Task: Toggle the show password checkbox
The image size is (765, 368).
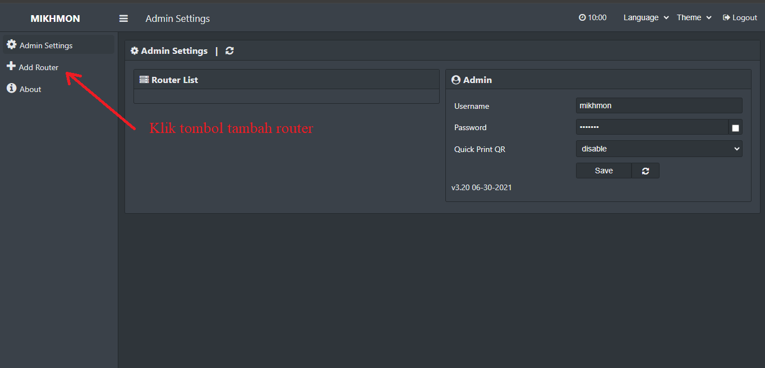Action: [x=735, y=128]
